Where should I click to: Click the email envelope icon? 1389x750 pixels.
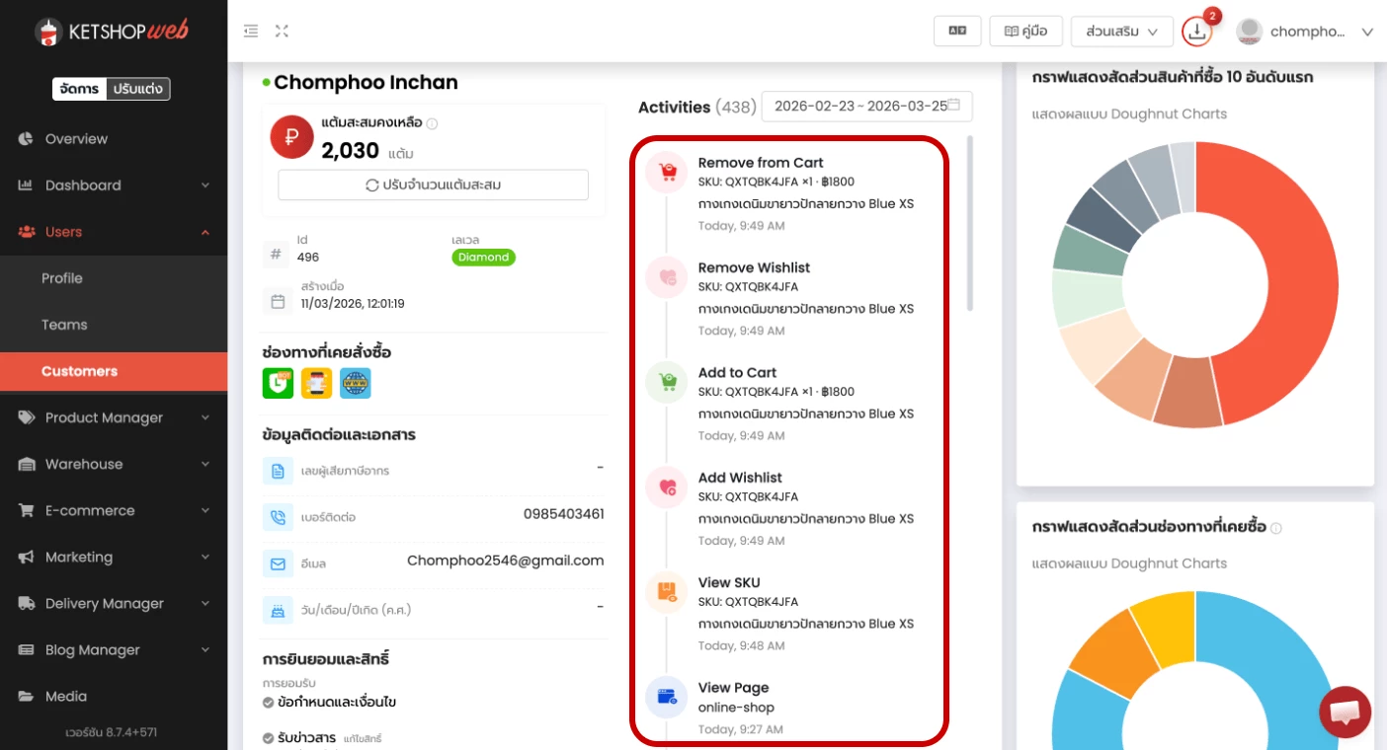pos(278,563)
